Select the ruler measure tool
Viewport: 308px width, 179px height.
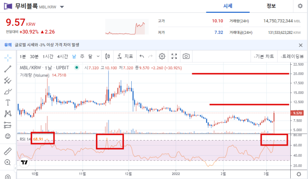8,151
